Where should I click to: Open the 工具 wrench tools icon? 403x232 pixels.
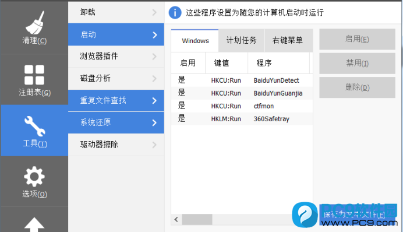click(35, 126)
